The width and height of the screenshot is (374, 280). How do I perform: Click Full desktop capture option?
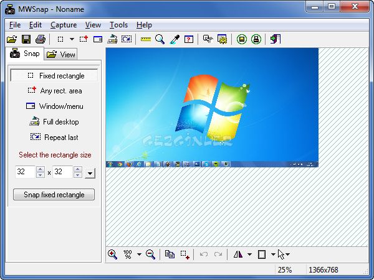point(55,122)
